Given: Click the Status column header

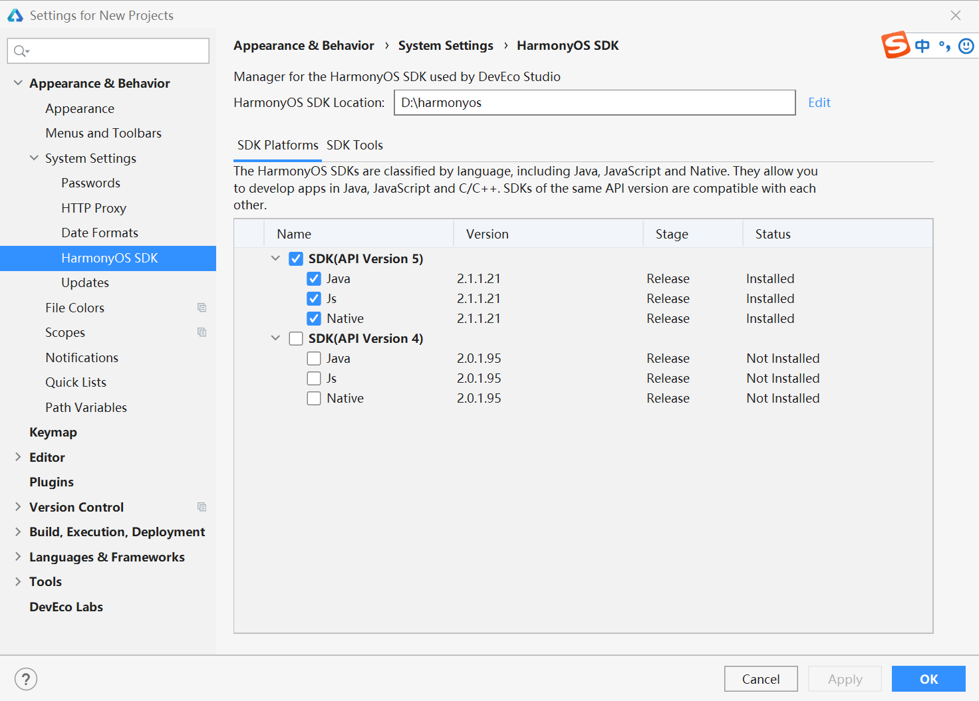Looking at the screenshot, I should click(x=838, y=234).
